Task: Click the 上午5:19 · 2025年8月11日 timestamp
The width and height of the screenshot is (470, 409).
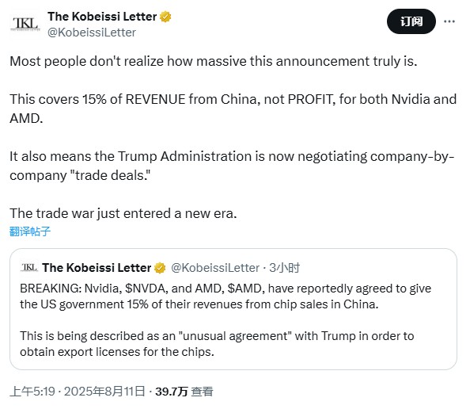Action: tap(78, 392)
